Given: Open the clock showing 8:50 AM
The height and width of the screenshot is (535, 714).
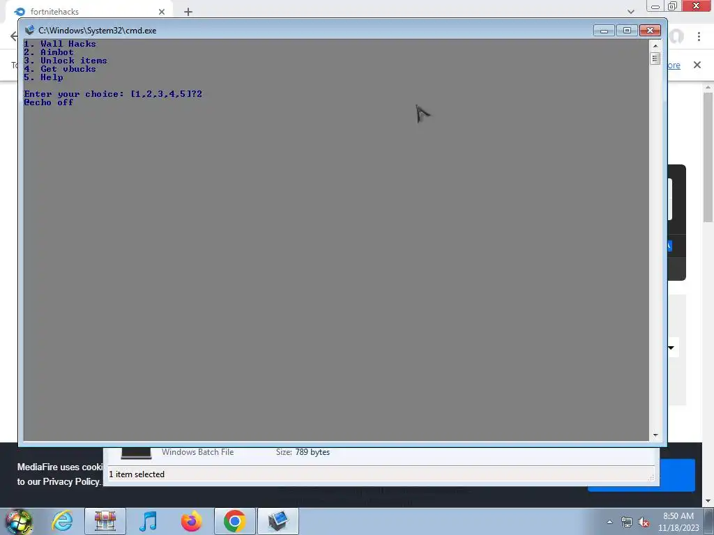Looking at the screenshot, I should coord(678,521).
